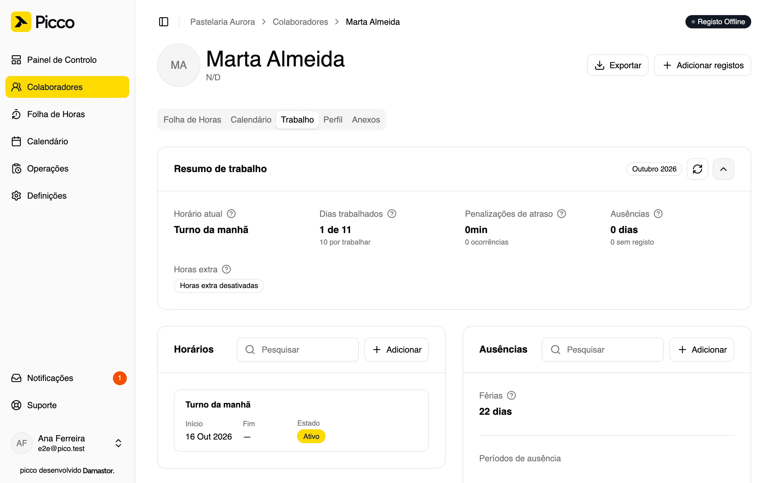This screenshot has height=483, width=773.
Task: Open Painel de Controlo
Action: [x=67, y=60]
